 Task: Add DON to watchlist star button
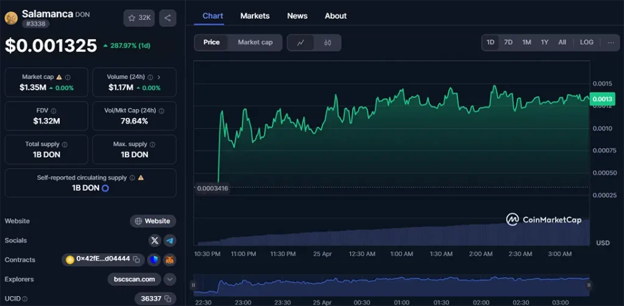(139, 18)
